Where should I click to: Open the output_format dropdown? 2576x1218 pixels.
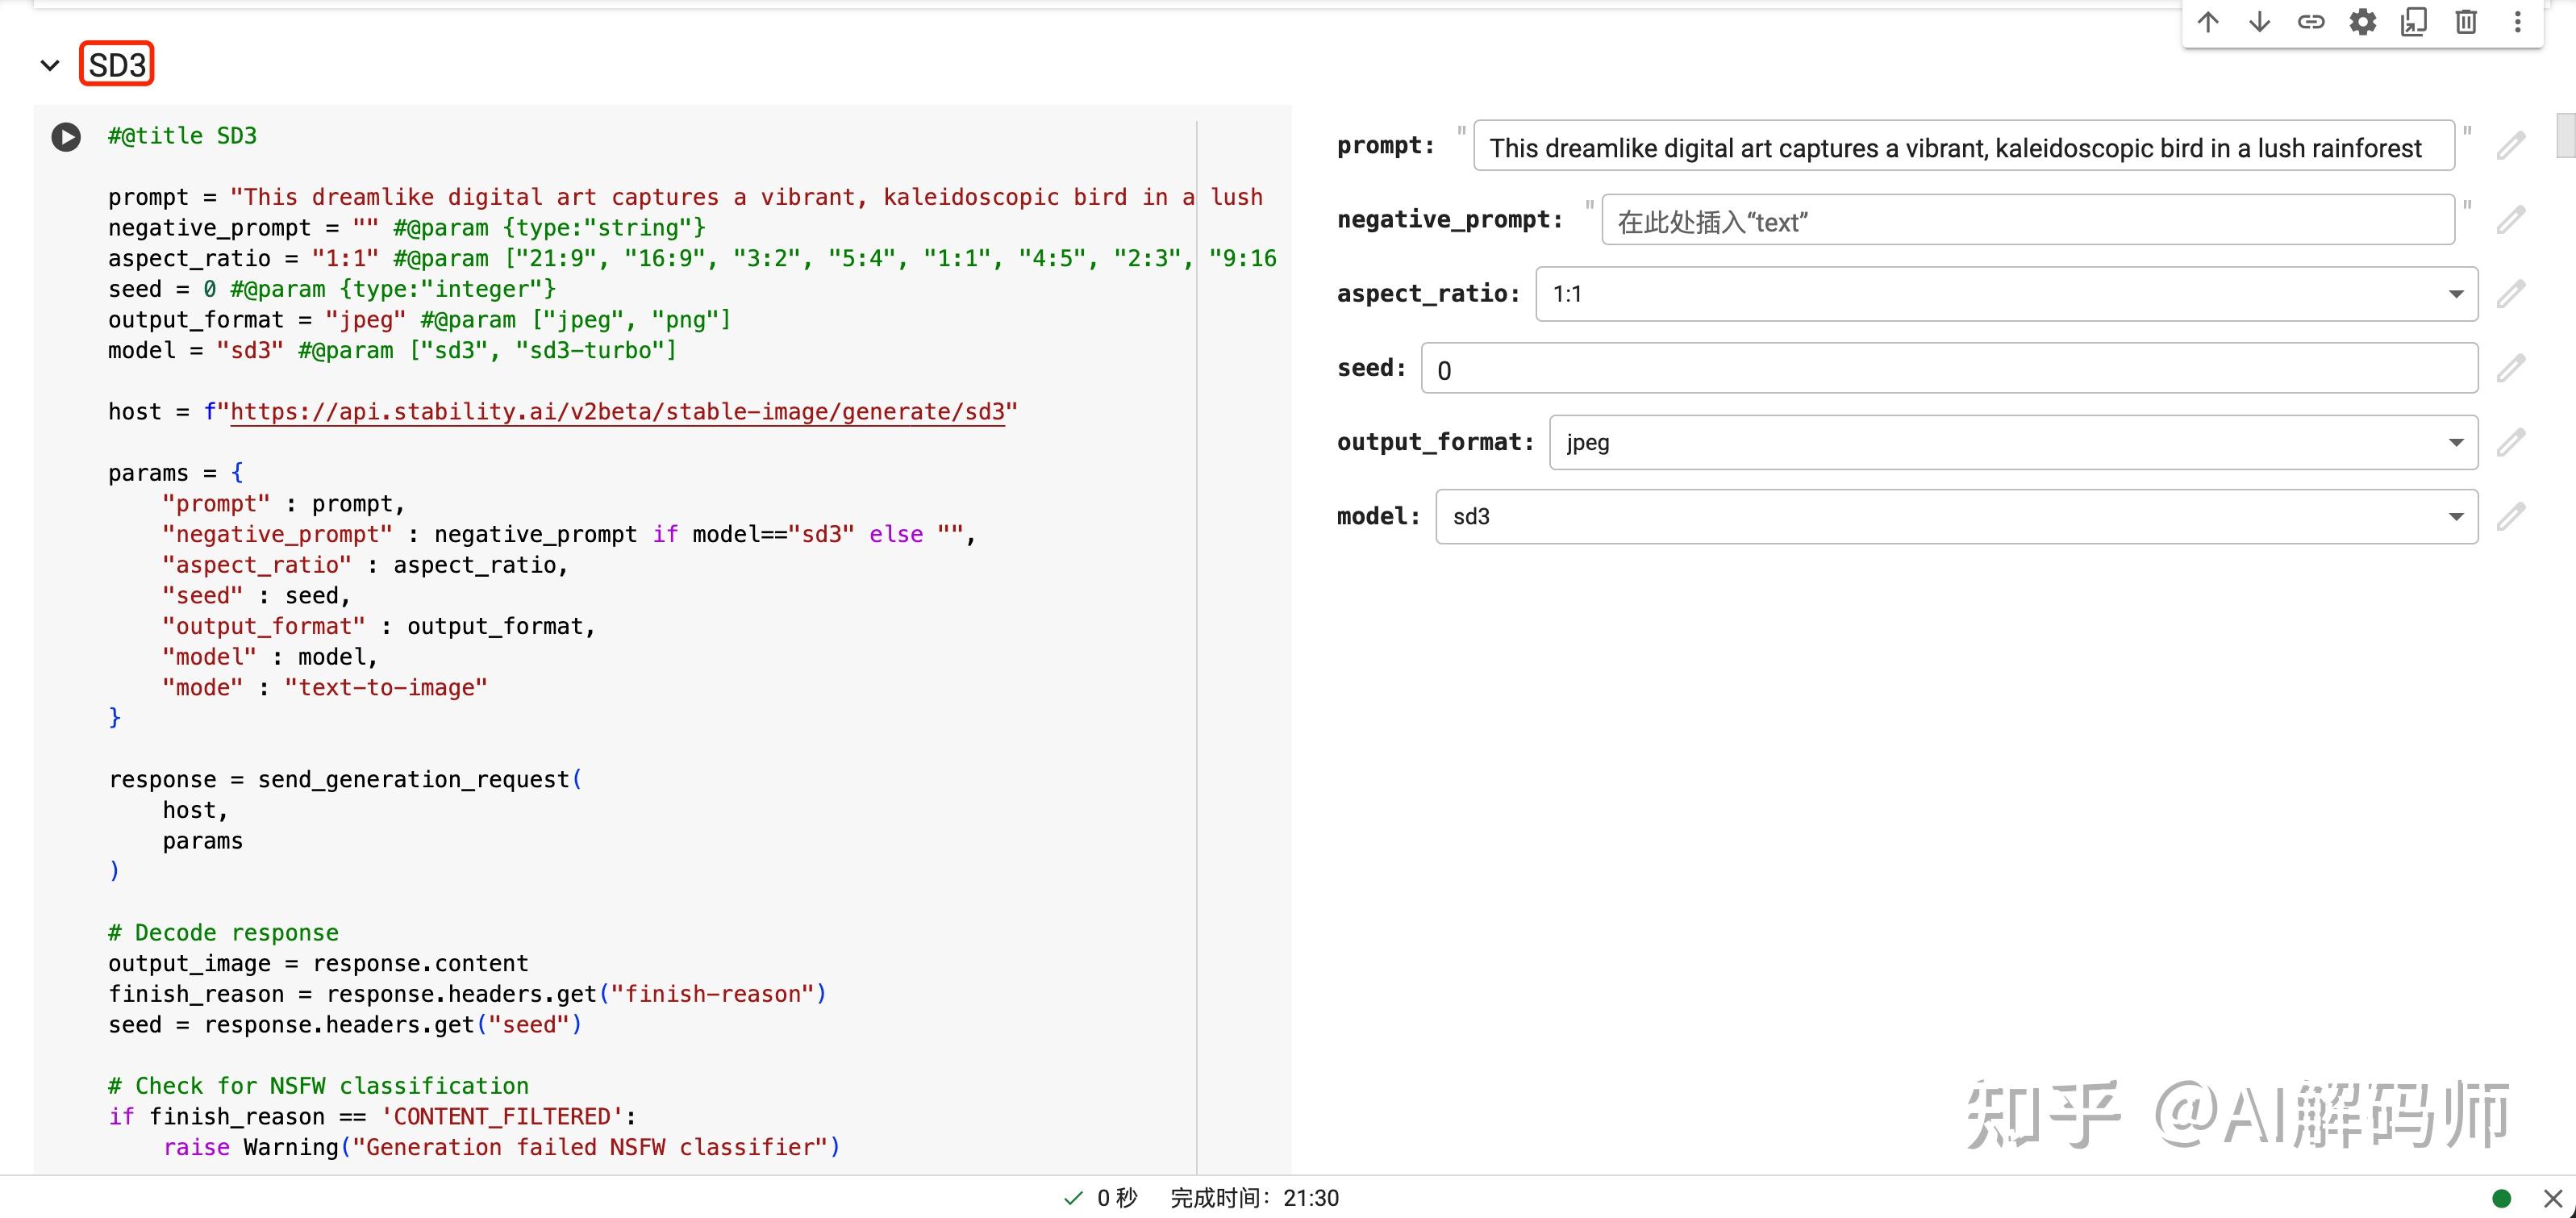point(2012,442)
